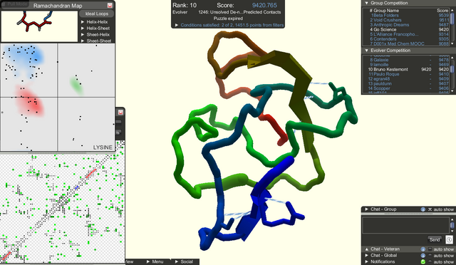Image resolution: width=456 pixels, height=265 pixels.
Task: Toggle auto show for Chat - Veteran
Action: click(x=430, y=249)
